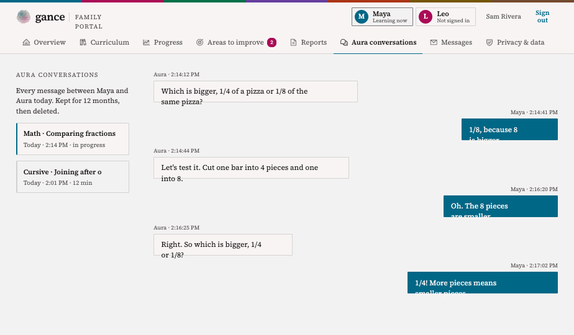Click the Overview house icon

(26, 42)
